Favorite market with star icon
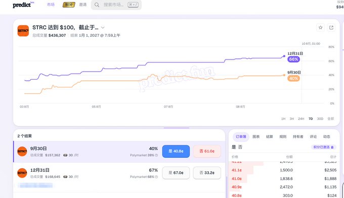Viewport: 344px width, 198px height. (x=321, y=28)
